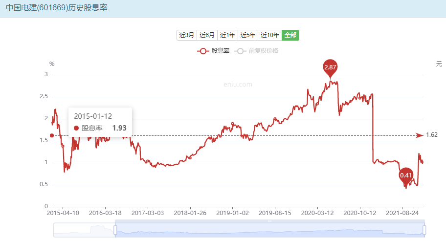Click the 2019-01-02 axis date label
446x241 pixels.
click(x=232, y=213)
